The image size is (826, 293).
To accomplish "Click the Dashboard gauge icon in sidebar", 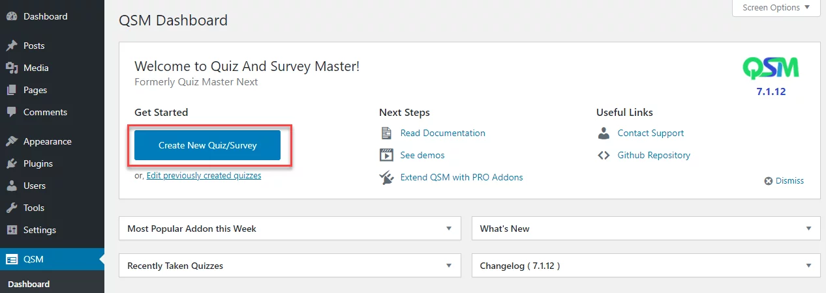I will (12, 16).
